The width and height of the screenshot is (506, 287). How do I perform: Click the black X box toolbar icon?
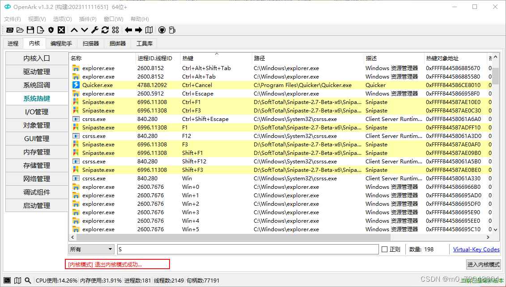click(61, 30)
